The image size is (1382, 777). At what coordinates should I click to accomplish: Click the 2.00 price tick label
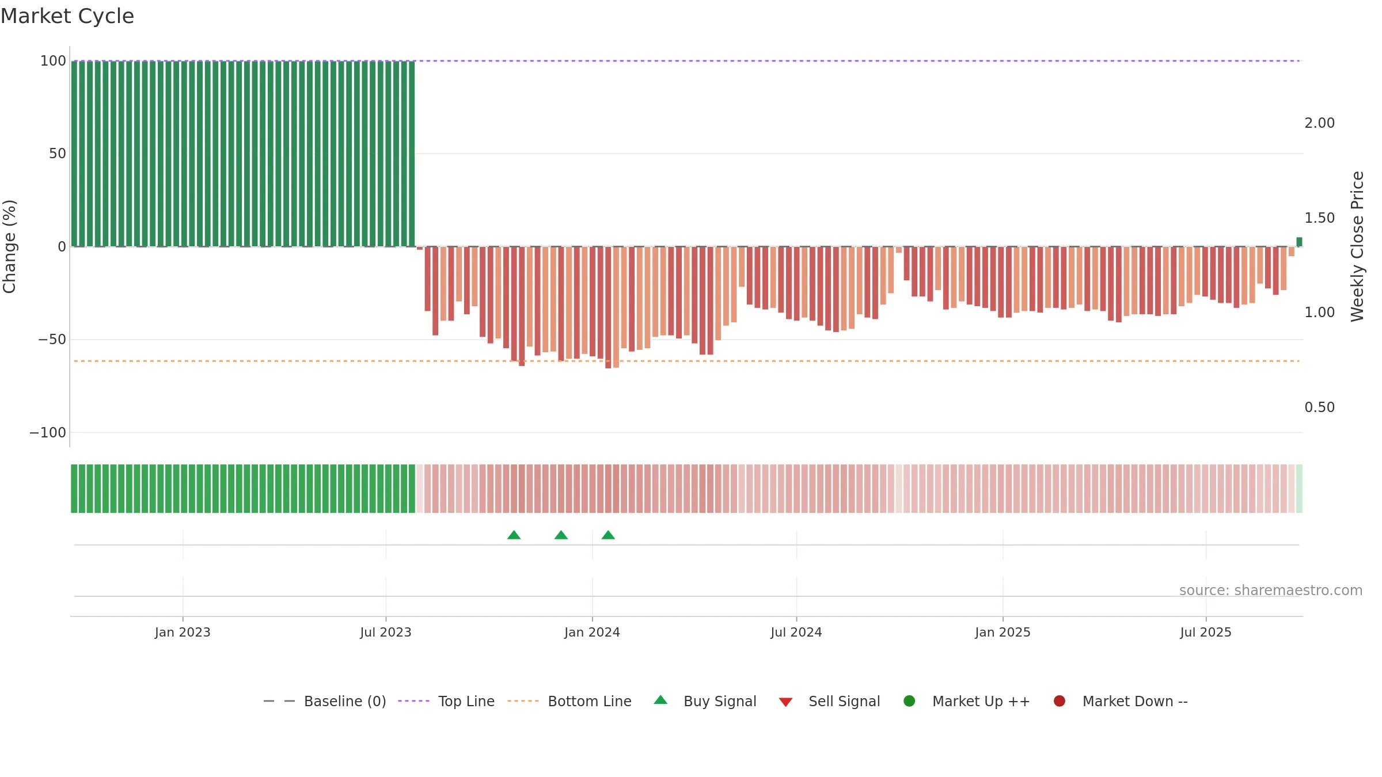pos(1320,123)
